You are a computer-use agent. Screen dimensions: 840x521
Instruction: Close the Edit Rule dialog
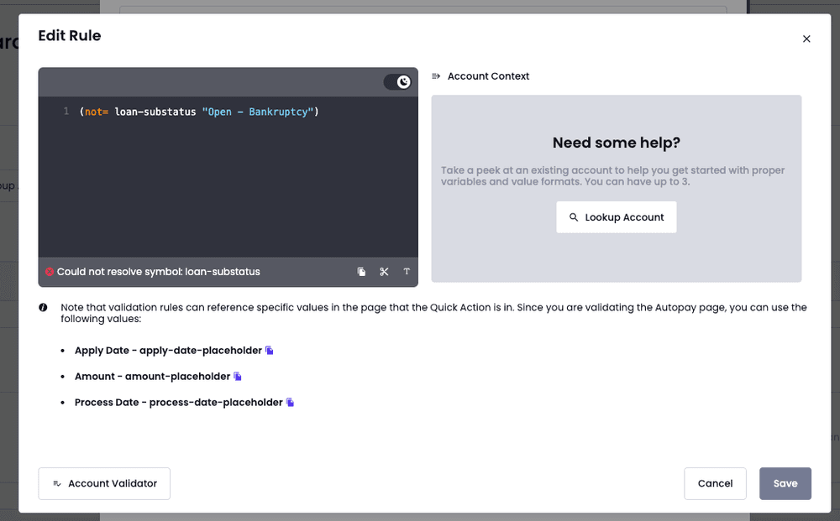click(x=806, y=39)
